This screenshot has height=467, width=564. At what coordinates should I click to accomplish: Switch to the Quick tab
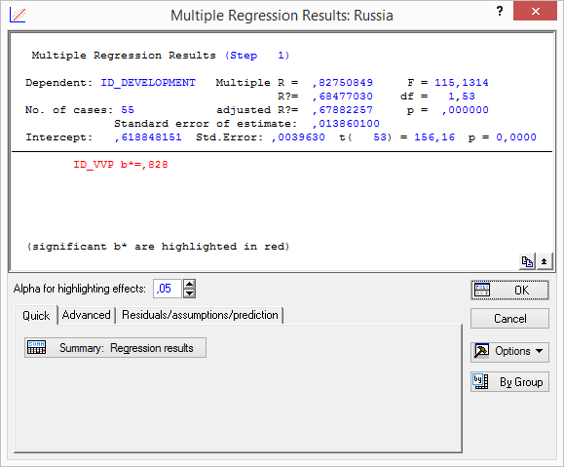36,316
